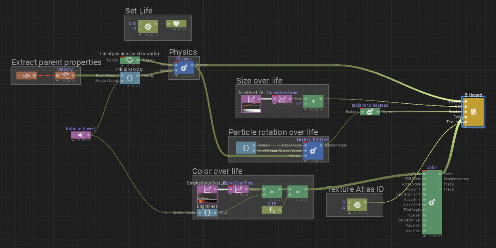Image resolution: width=496 pixels, height=248 pixels.
Task: Click the gear icon in radians to degrees node
Action: [370, 112]
